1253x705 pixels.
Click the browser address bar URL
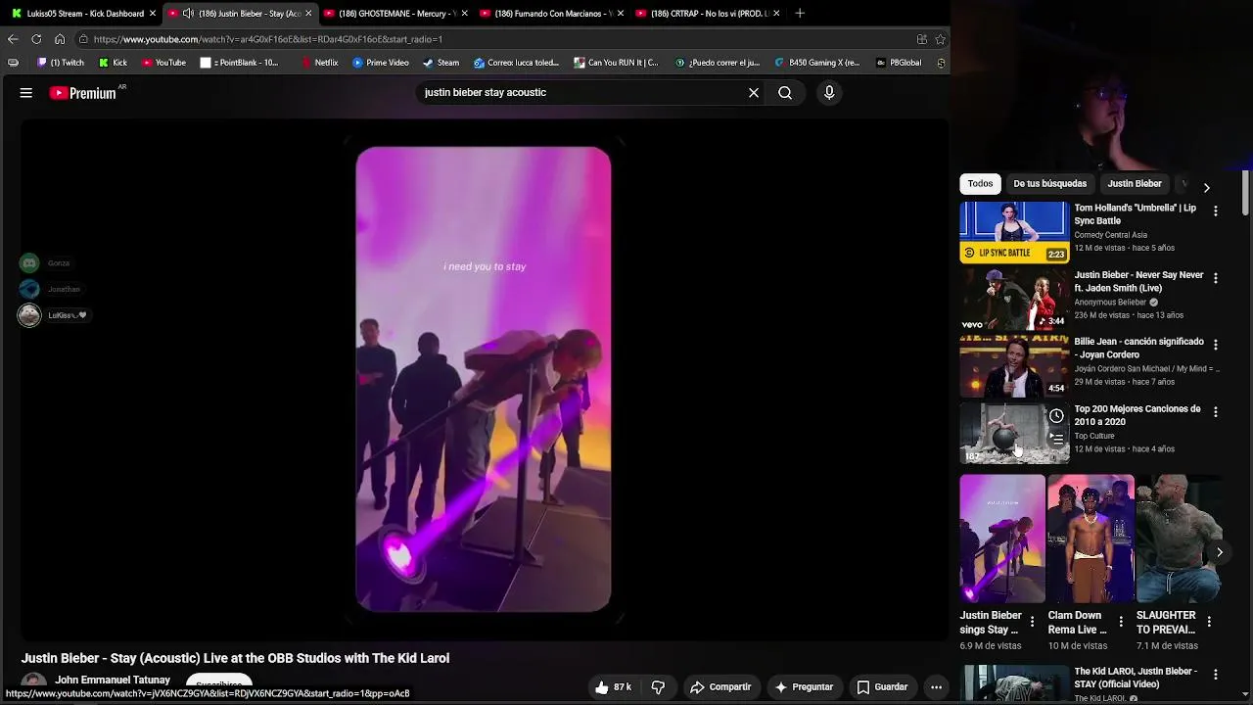(268, 39)
